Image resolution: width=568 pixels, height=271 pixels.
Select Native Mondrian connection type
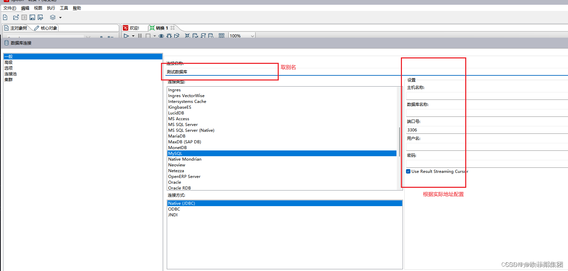185,159
